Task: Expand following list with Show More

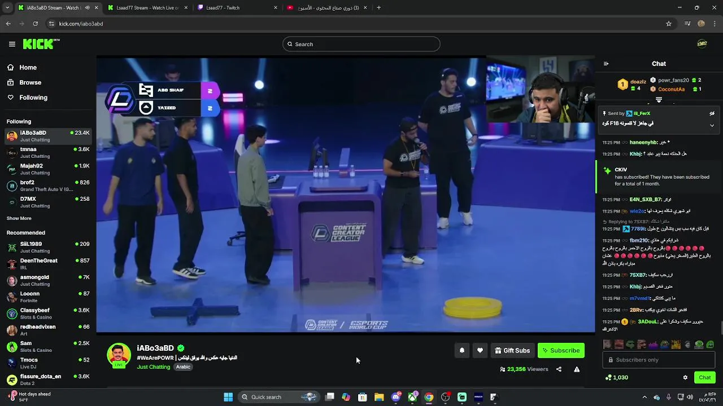Action: click(19, 218)
